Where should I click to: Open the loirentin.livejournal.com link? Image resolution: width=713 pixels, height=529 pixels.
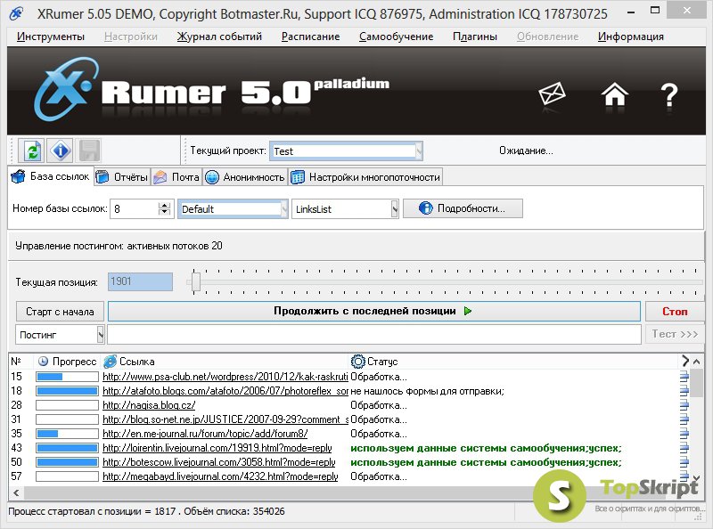pyautogui.click(x=217, y=448)
